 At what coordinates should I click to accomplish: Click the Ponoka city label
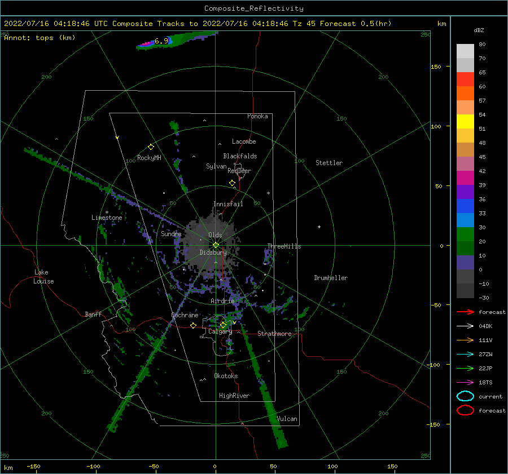(257, 116)
